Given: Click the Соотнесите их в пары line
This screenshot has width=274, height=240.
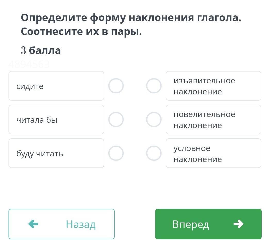Looking at the screenshot, I should tap(81, 32).
